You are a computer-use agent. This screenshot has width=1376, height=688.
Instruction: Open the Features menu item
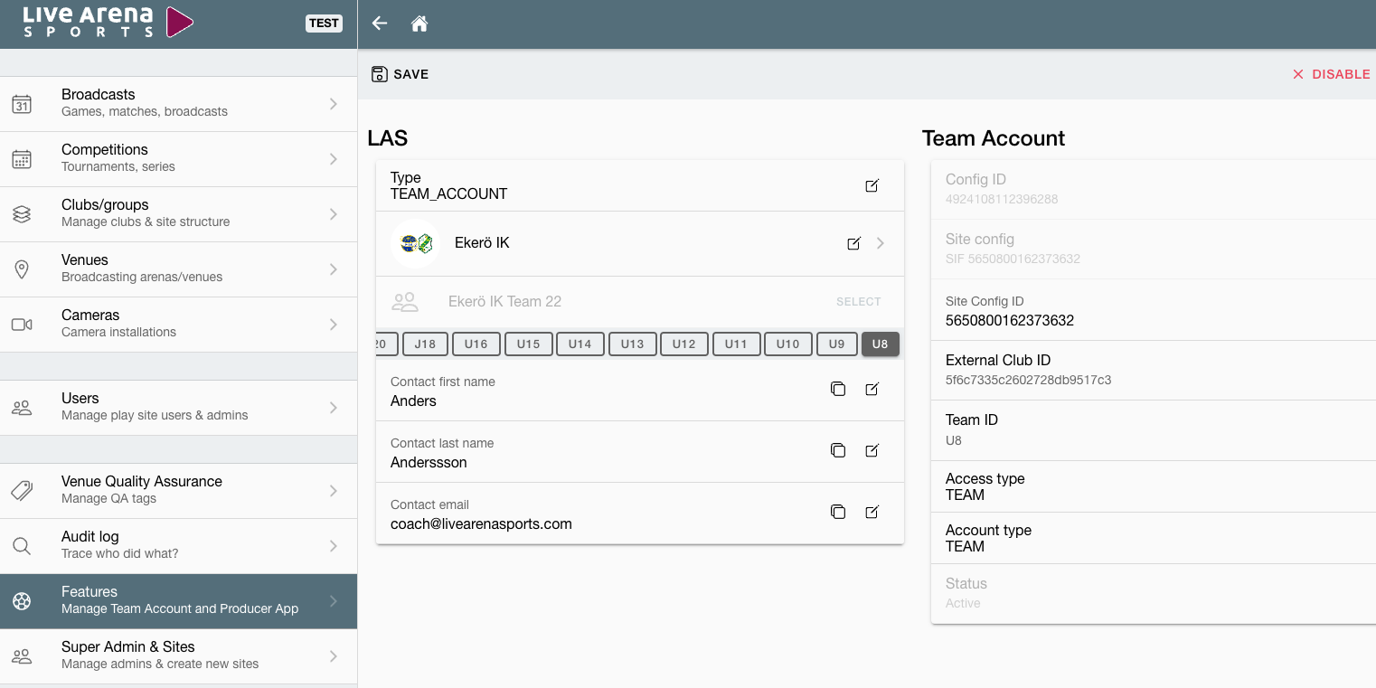(x=178, y=601)
